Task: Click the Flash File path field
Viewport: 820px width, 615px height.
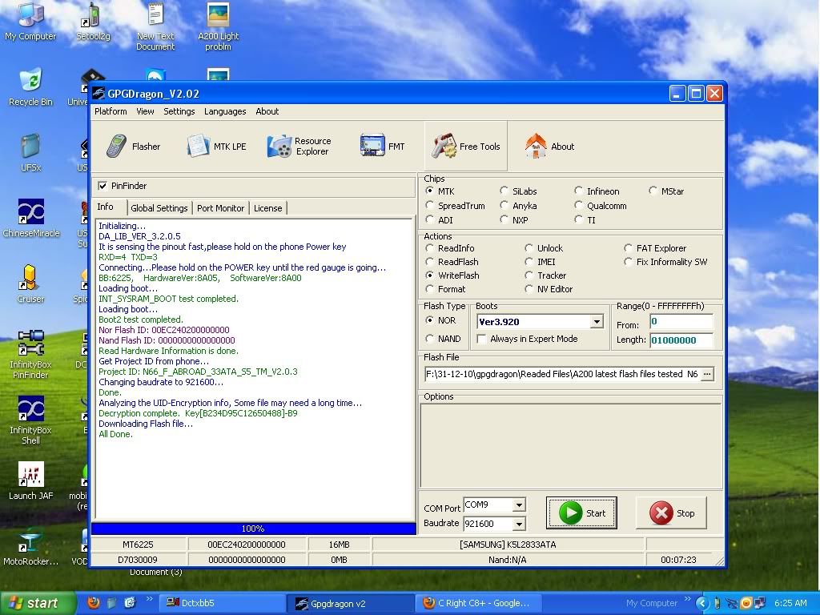Action: (x=562, y=374)
